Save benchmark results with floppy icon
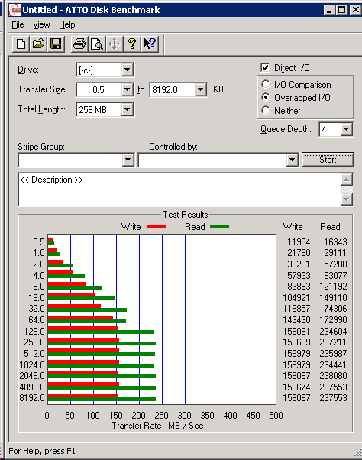This screenshot has height=460, width=362. [56, 44]
